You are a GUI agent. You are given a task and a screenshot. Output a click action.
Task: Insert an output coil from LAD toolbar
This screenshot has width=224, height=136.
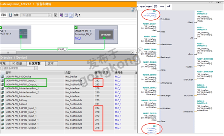149,7
